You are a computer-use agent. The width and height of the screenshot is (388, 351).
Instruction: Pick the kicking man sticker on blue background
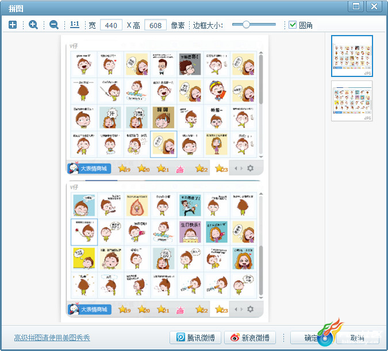tap(190, 205)
